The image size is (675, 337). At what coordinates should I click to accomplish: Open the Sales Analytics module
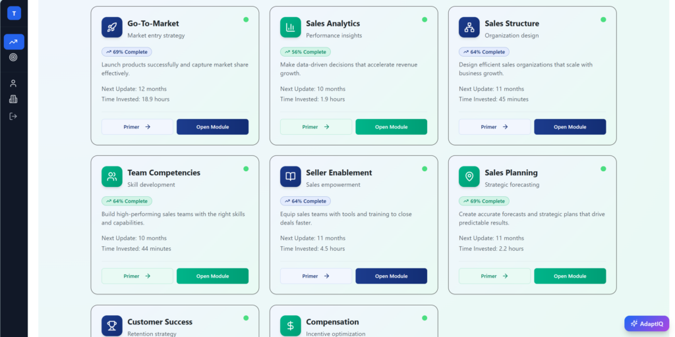tap(392, 127)
